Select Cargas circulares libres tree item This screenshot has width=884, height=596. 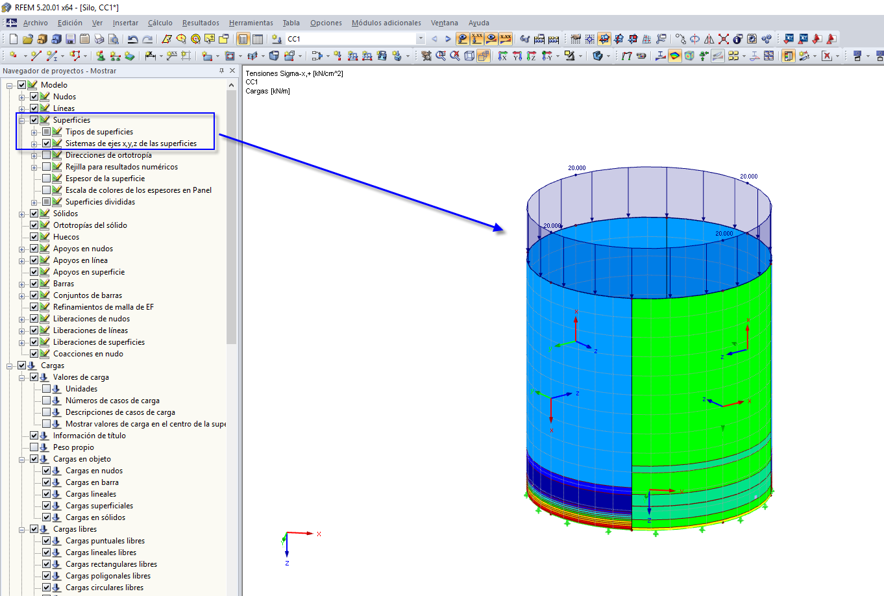(x=104, y=588)
